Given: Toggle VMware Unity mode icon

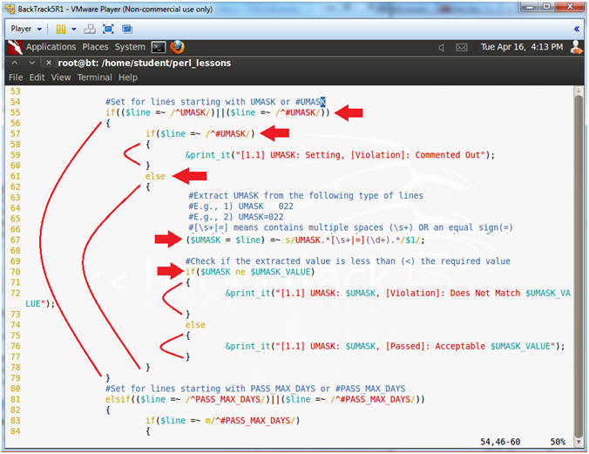Looking at the screenshot, I should [127, 29].
